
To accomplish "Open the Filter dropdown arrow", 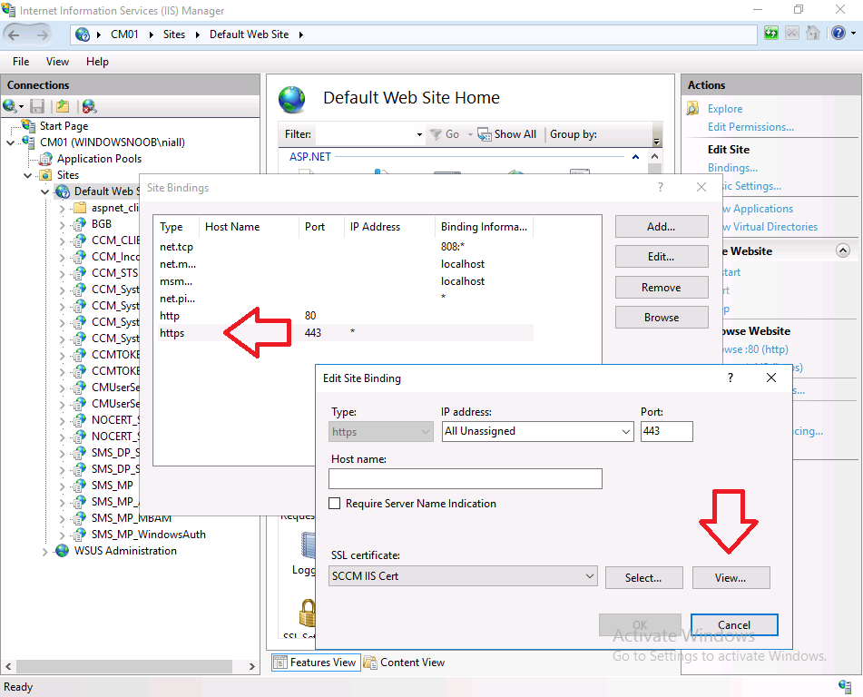I will coord(419,134).
